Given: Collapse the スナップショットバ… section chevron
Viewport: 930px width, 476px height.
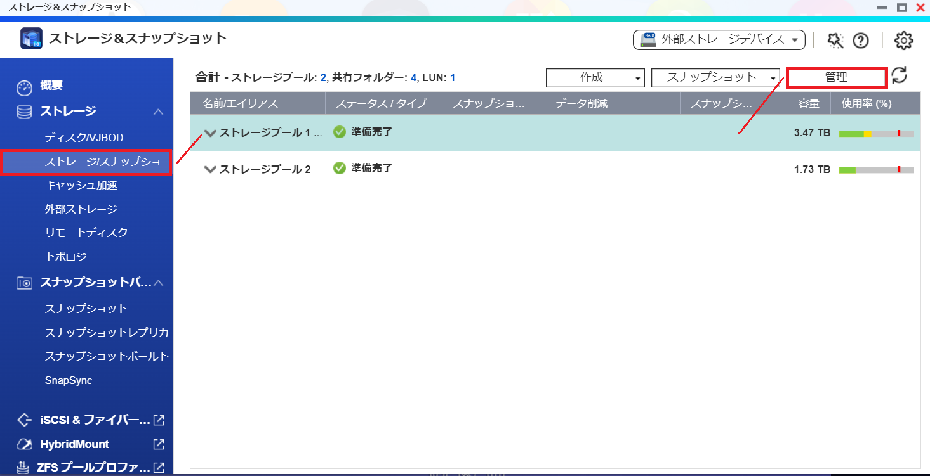Looking at the screenshot, I should pos(159,283).
